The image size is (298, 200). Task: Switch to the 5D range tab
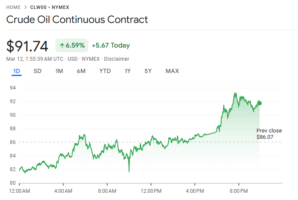click(x=37, y=71)
